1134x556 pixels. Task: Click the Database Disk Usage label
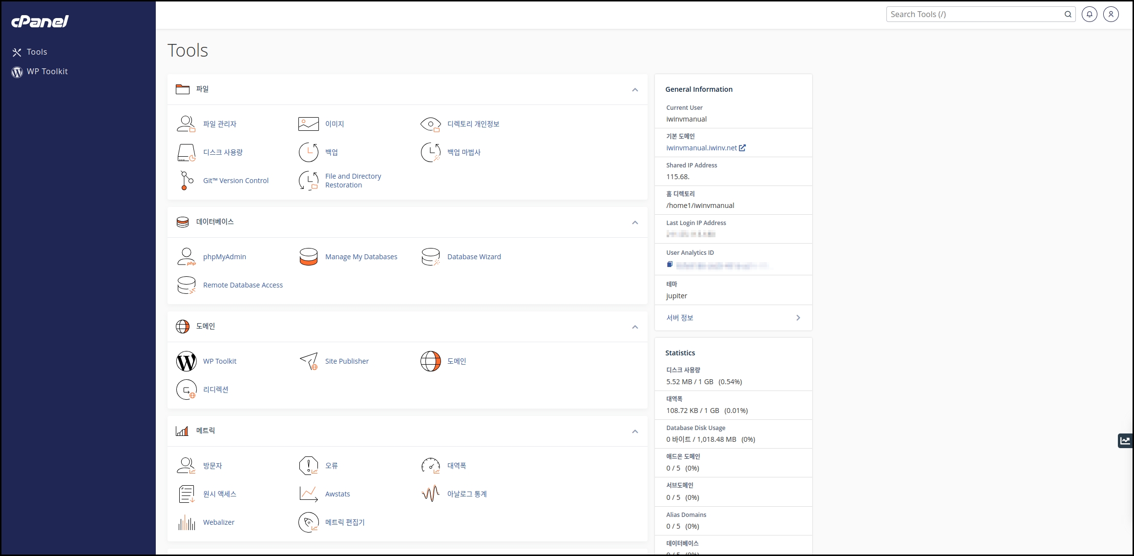tap(695, 428)
